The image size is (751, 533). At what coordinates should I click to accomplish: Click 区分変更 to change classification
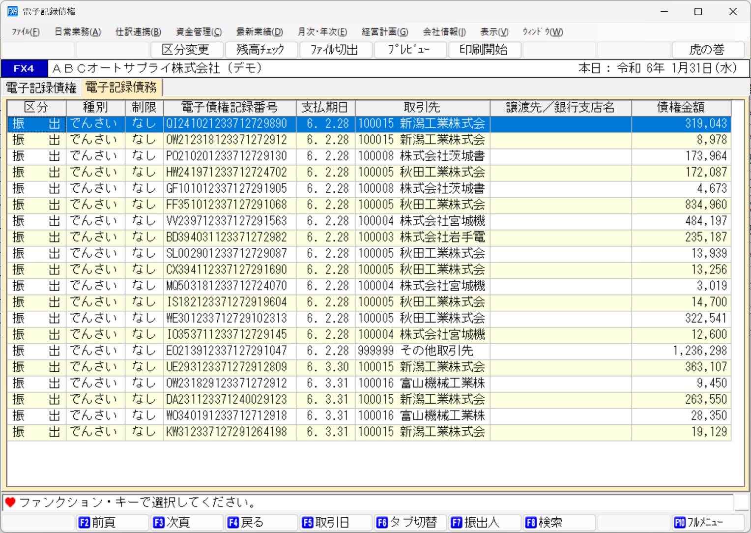coord(187,50)
